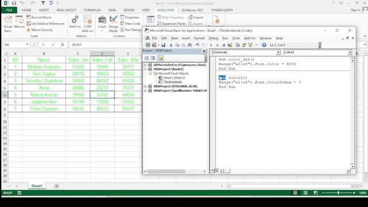Select Sheet1 (Sheet1) in project tree
The width and height of the screenshot is (368, 207).
click(x=174, y=78)
